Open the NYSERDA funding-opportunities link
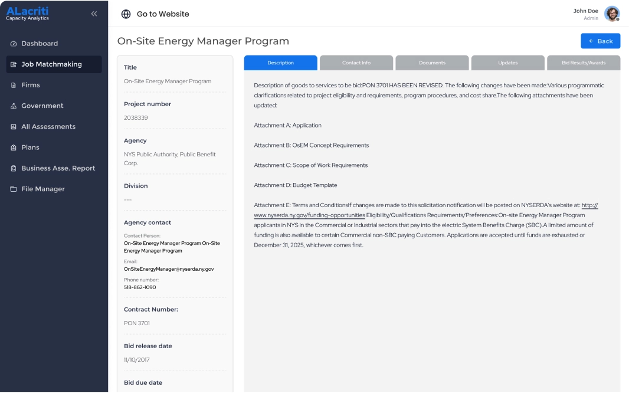629x393 pixels. (310, 215)
